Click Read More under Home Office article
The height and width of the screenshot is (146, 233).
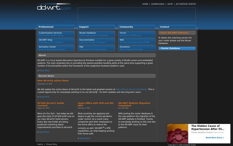(x=85, y=139)
